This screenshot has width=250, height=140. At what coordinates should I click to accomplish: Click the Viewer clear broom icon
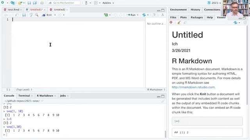(x=179, y=23)
